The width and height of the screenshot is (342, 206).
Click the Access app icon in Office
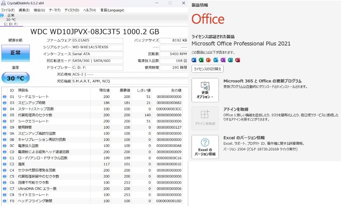click(237, 60)
